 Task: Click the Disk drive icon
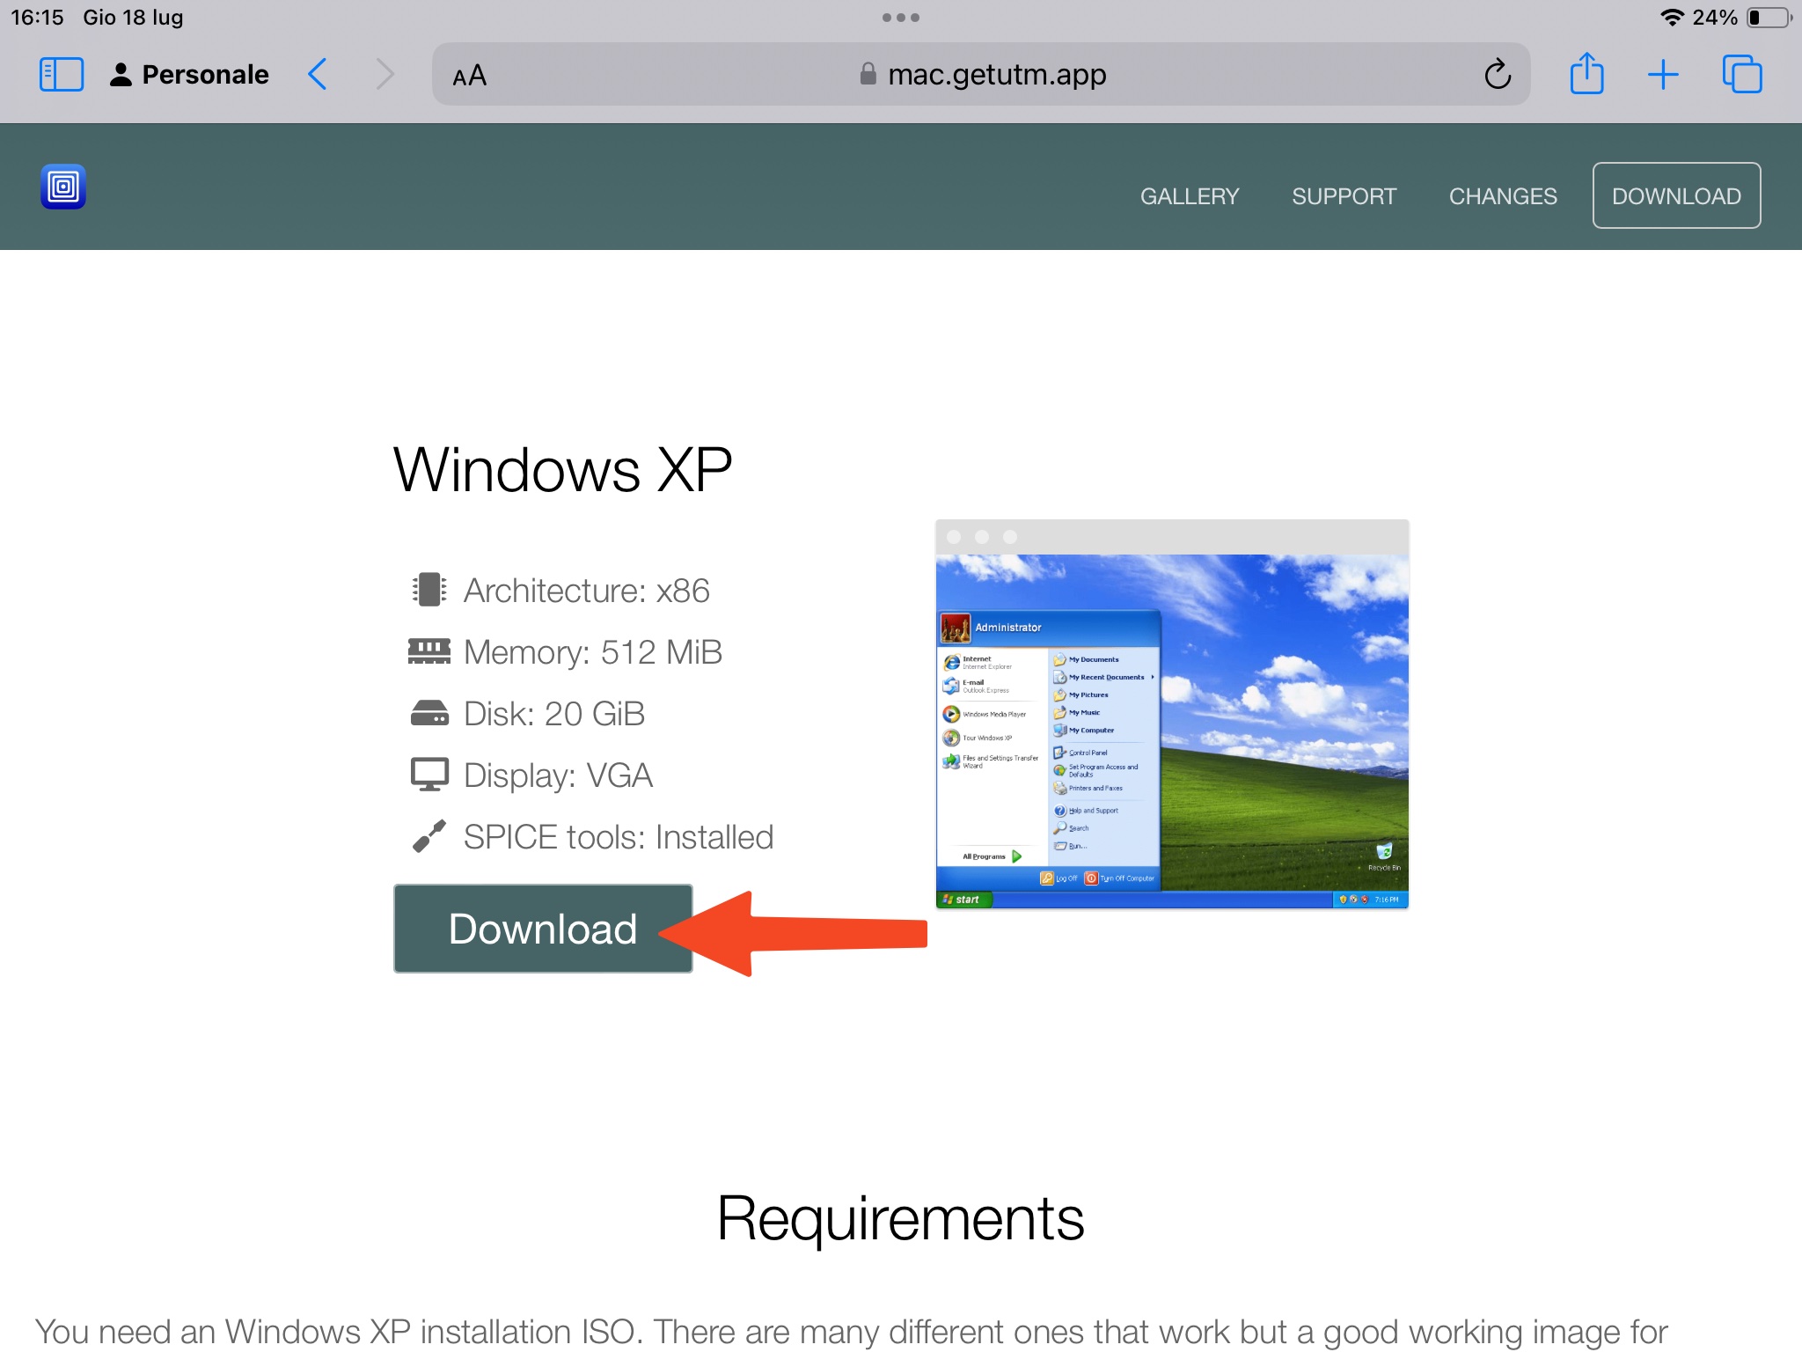(x=429, y=713)
